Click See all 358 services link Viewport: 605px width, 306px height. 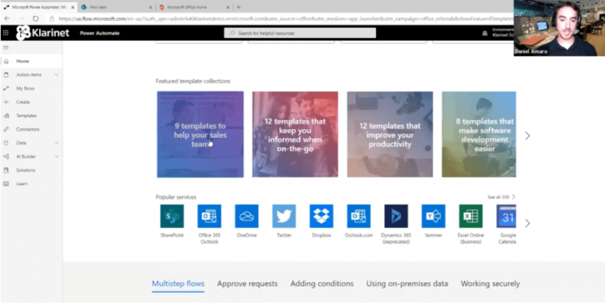501,197
